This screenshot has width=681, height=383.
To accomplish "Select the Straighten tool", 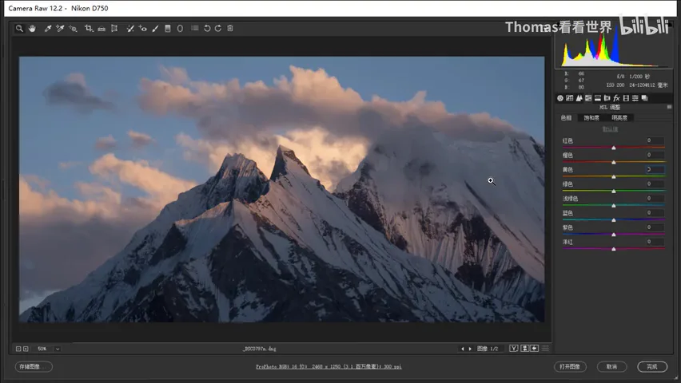I will pos(102,29).
